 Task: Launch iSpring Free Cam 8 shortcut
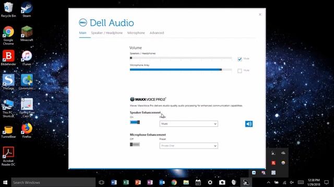tap(27, 108)
